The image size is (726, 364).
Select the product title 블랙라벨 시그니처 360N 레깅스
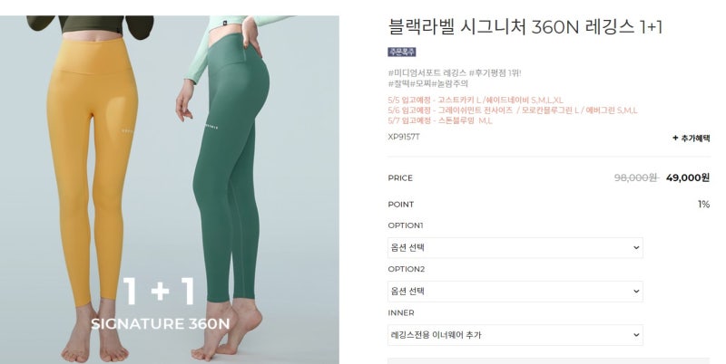511,27
